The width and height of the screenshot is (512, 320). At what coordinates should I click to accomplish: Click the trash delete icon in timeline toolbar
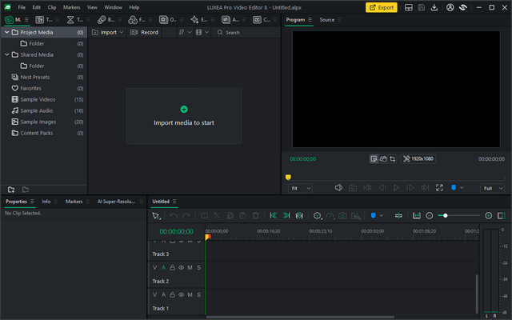click(x=256, y=215)
